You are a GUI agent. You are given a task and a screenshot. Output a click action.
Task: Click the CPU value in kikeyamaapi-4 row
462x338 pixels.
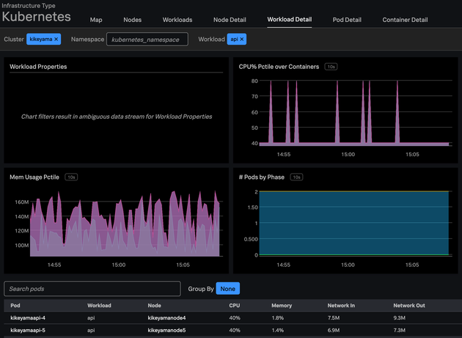[x=235, y=317]
